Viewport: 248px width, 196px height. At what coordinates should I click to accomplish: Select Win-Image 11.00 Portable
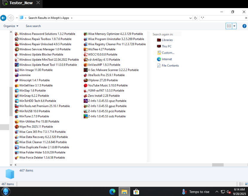pos(34,70)
